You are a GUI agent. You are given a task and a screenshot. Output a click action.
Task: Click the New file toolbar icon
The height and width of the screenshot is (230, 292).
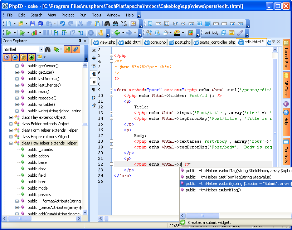coord(9,24)
